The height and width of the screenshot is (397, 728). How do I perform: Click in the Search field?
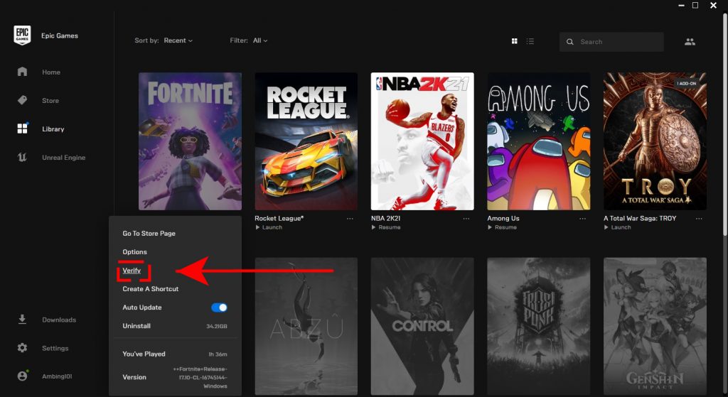pos(611,42)
